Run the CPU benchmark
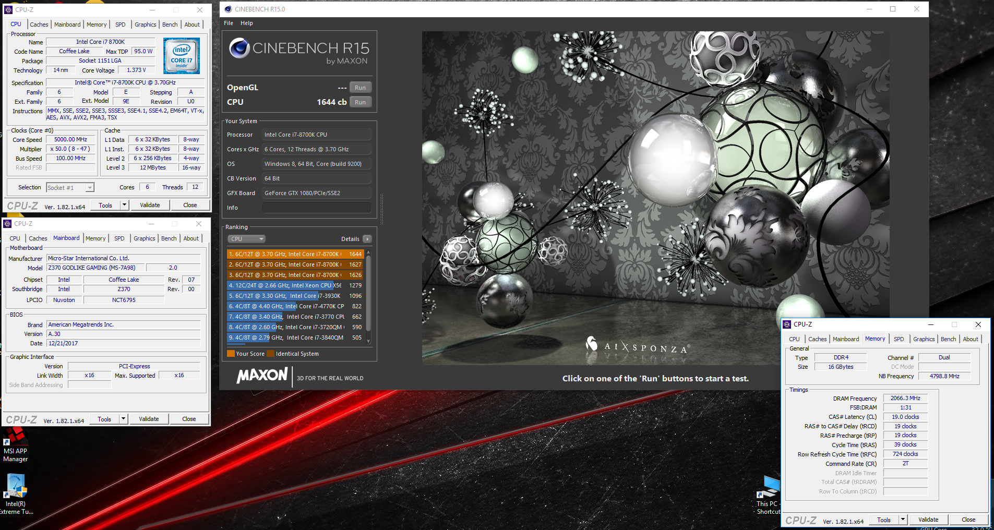 click(x=361, y=102)
